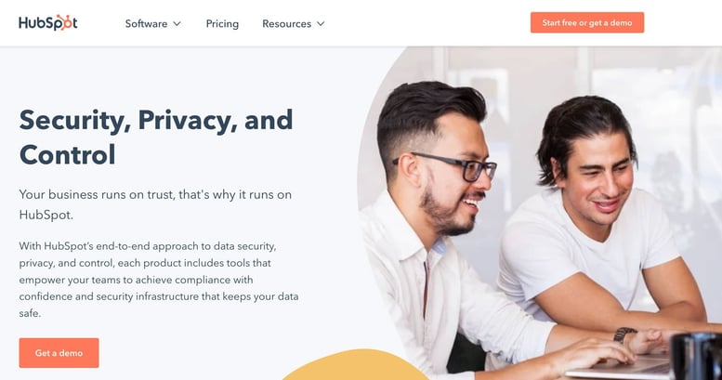The width and height of the screenshot is (722, 380).
Task: Click the tagline about business trust
Action: click(155, 204)
